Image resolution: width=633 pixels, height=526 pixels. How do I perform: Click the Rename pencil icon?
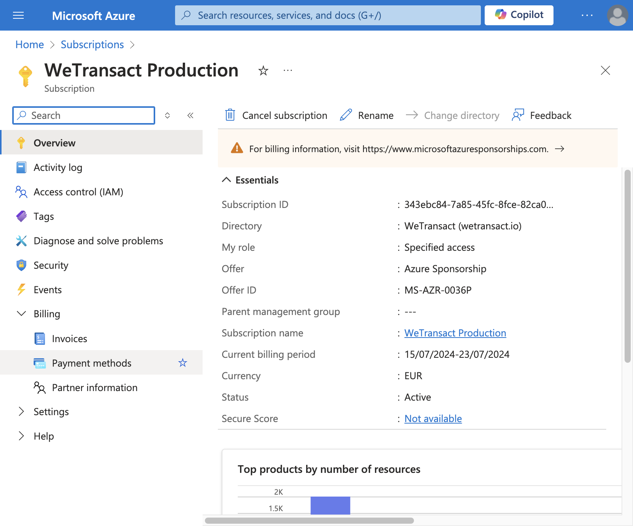coord(346,115)
